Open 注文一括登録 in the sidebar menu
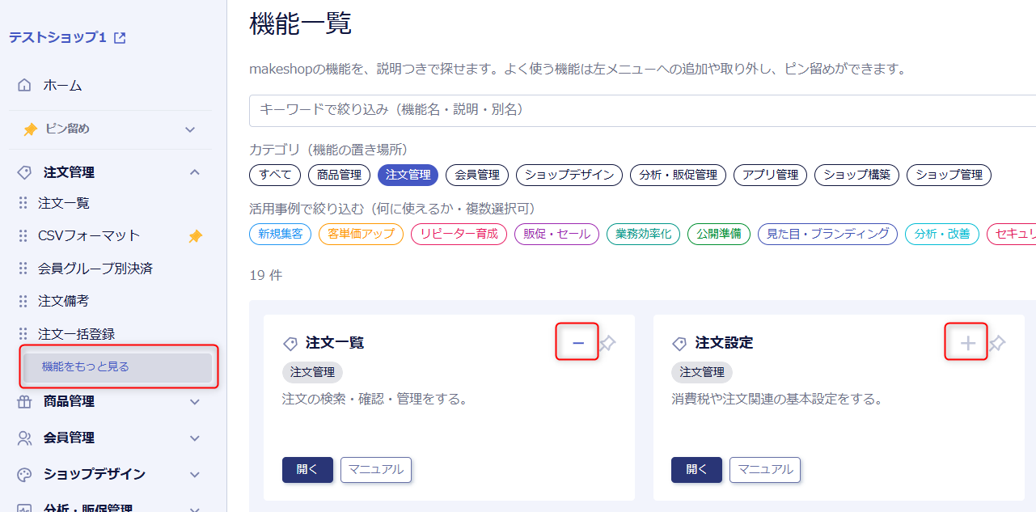Viewport: 1036px width, 512px height. pos(77,334)
